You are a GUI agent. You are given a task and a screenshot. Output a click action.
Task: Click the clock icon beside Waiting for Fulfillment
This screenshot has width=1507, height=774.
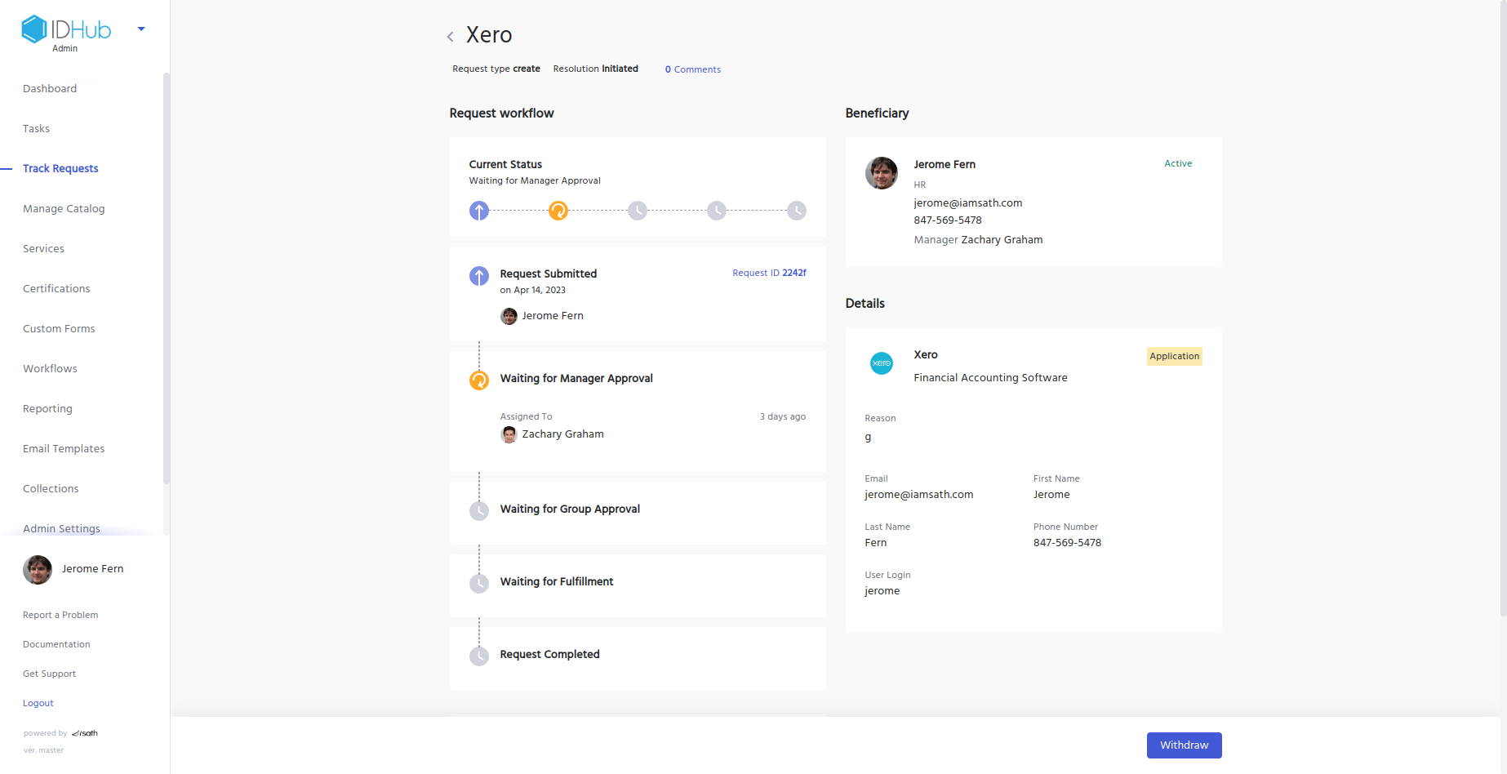[x=479, y=583]
